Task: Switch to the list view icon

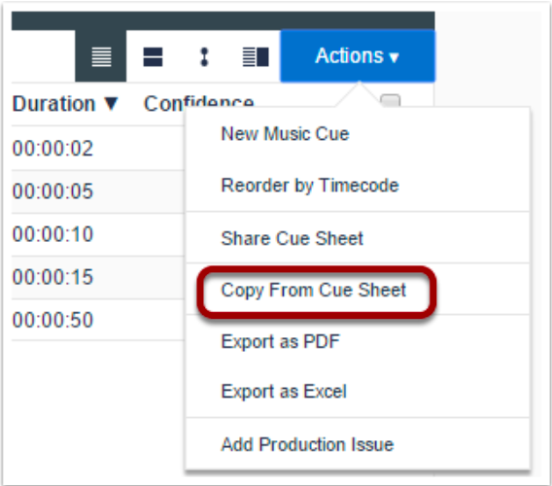Action: coord(101,56)
